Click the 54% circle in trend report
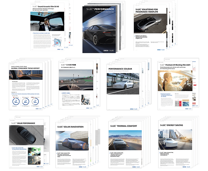 pyautogui.click(x=35, y=102)
